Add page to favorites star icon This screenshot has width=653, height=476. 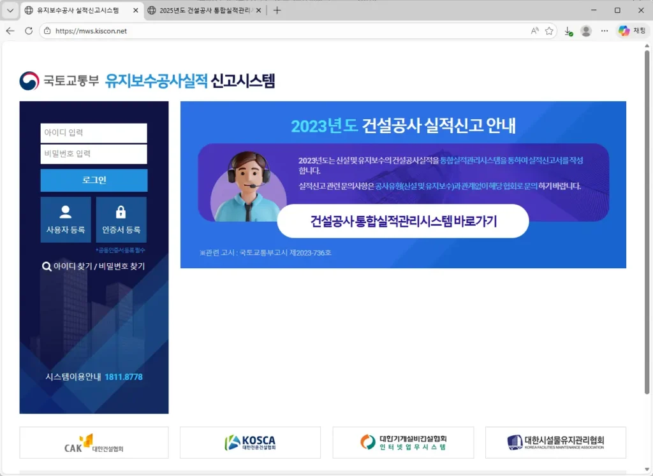[x=549, y=31]
